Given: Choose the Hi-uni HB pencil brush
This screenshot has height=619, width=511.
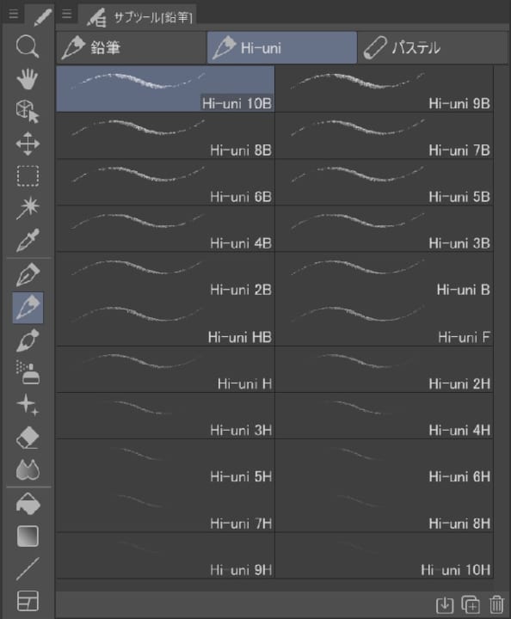Looking at the screenshot, I should point(165,322).
